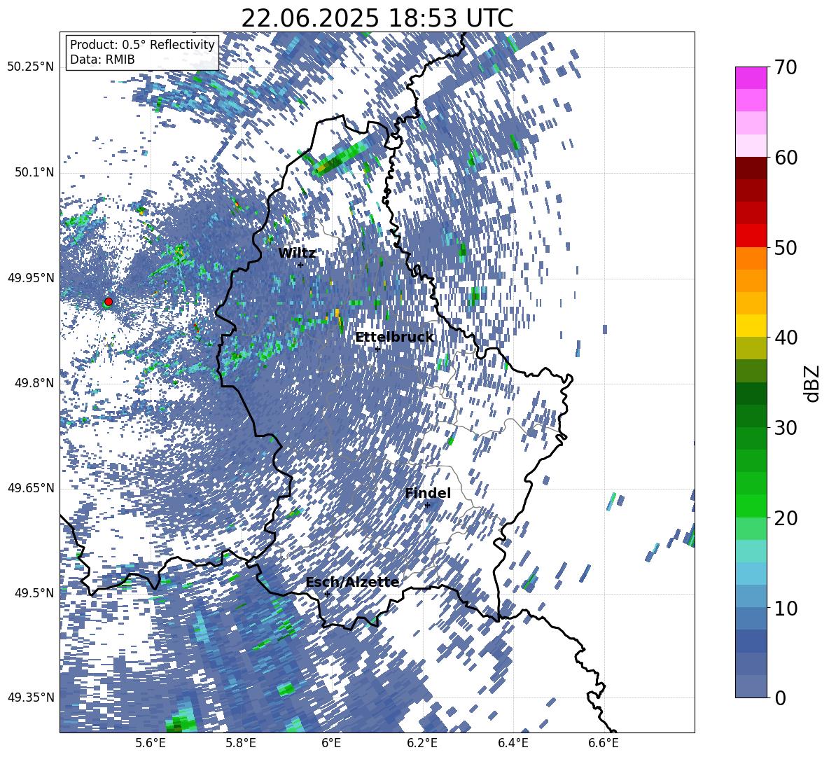Click the red radar site marker dot

pos(109,302)
